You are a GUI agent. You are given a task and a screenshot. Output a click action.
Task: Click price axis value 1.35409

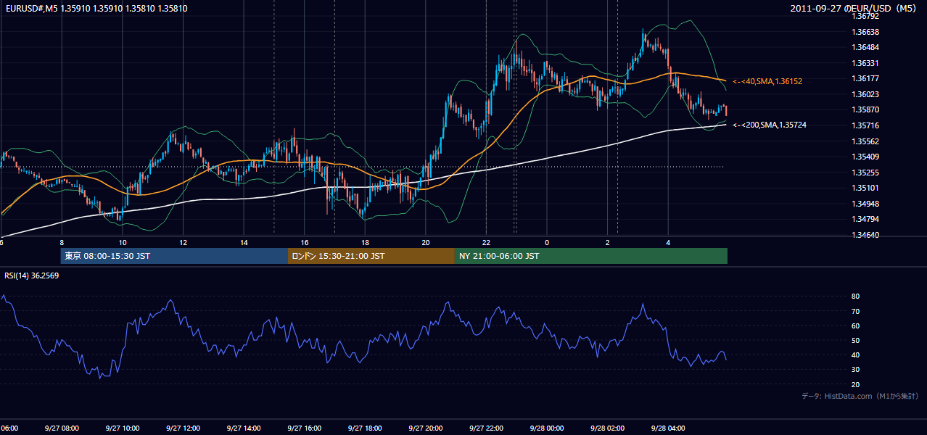pos(866,157)
